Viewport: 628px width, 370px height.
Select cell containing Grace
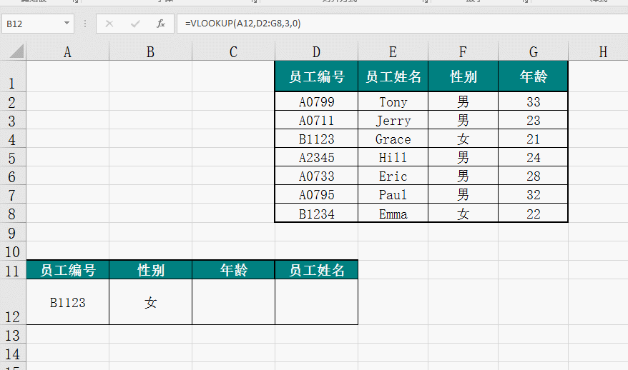click(393, 139)
